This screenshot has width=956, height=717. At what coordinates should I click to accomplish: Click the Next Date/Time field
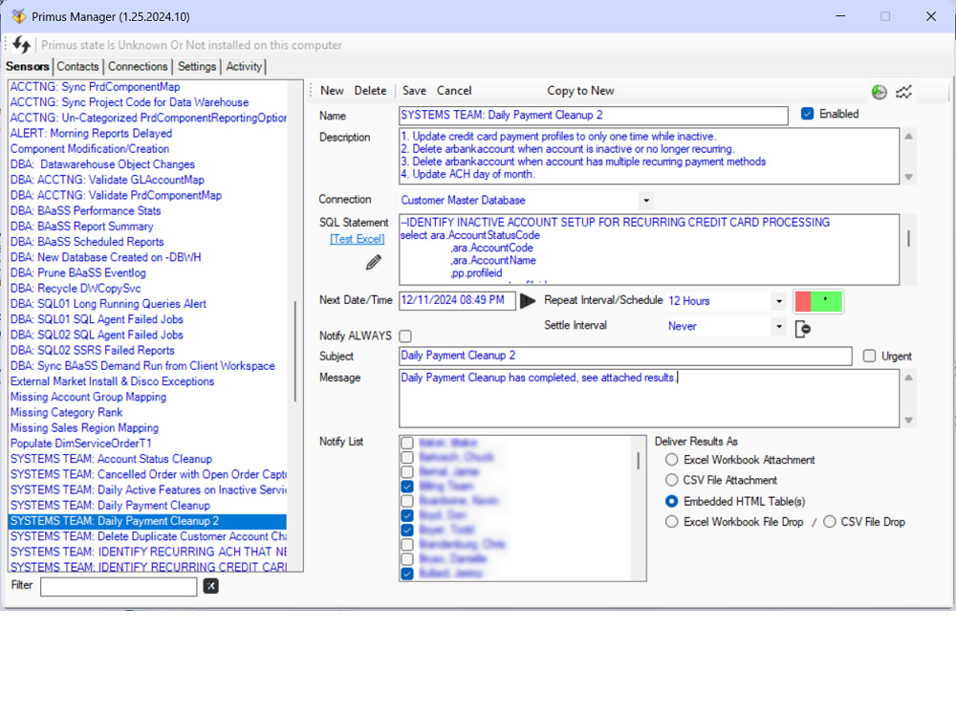pyautogui.click(x=457, y=300)
